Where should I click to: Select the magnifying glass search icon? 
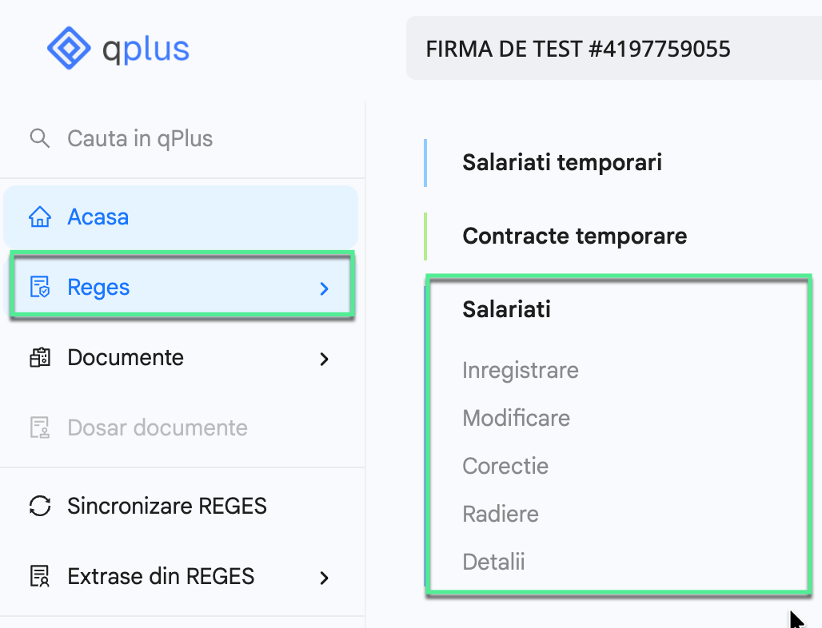[x=39, y=138]
